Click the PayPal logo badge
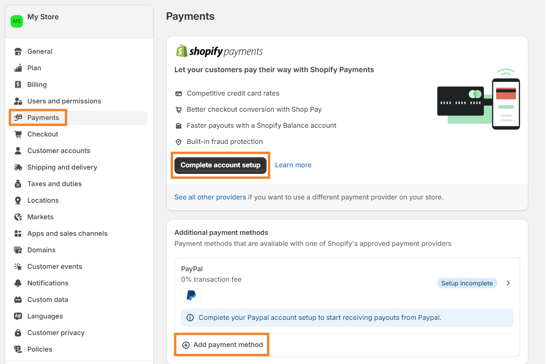The image size is (545, 364). pos(191,295)
